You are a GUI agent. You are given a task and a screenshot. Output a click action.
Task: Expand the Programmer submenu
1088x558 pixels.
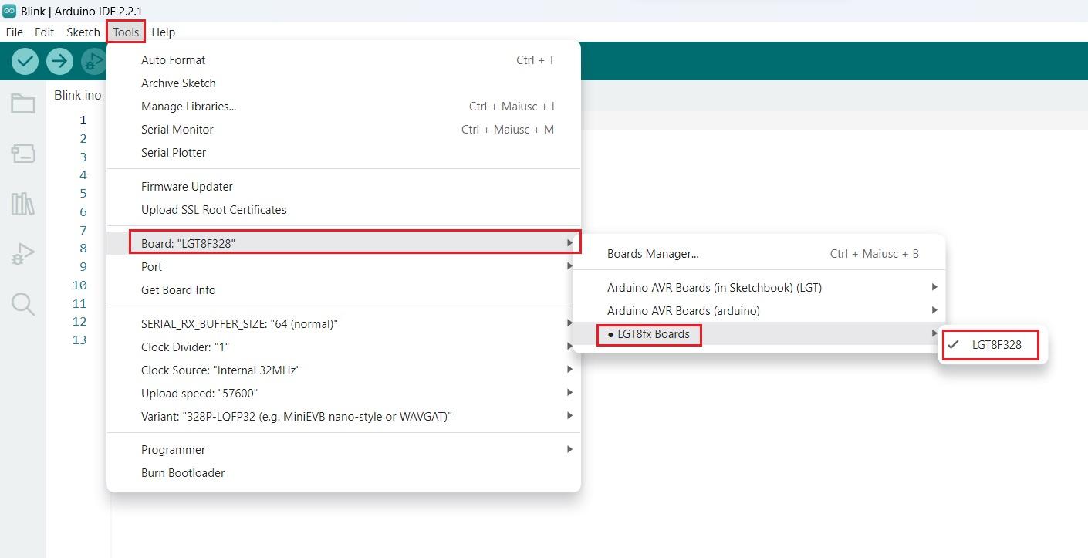click(x=343, y=450)
